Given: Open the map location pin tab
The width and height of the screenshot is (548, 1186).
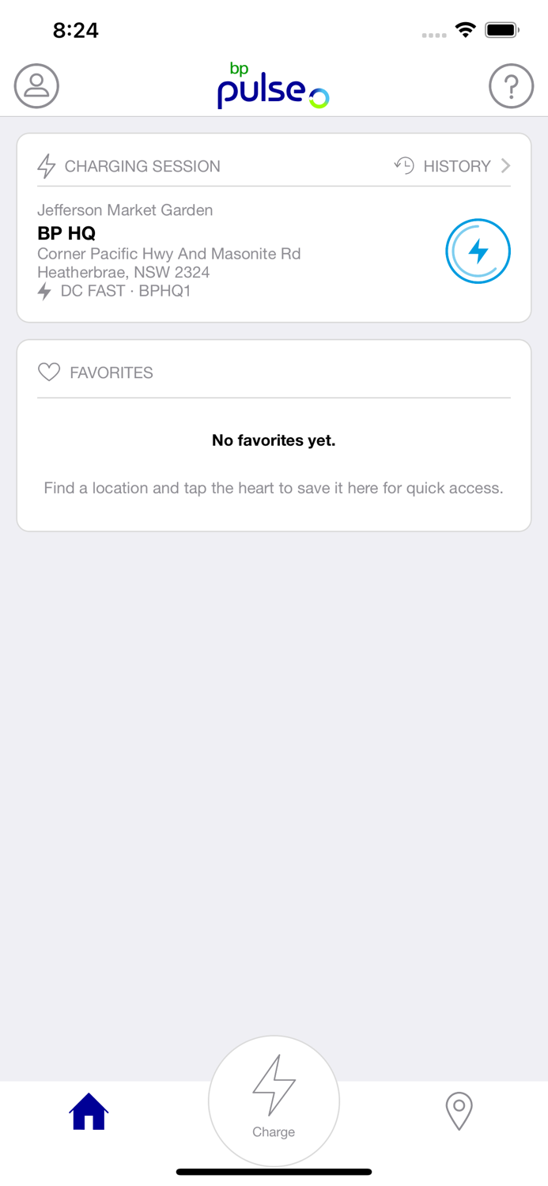Looking at the screenshot, I should (x=459, y=1111).
